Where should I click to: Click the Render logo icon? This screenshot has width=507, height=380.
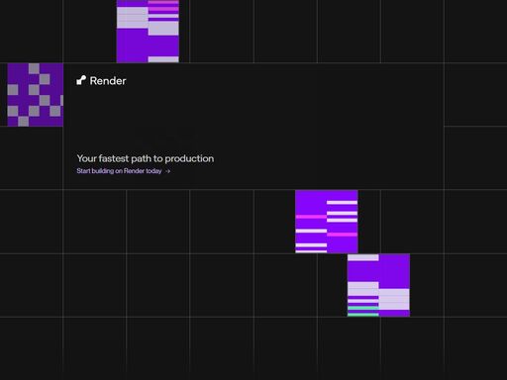(81, 80)
